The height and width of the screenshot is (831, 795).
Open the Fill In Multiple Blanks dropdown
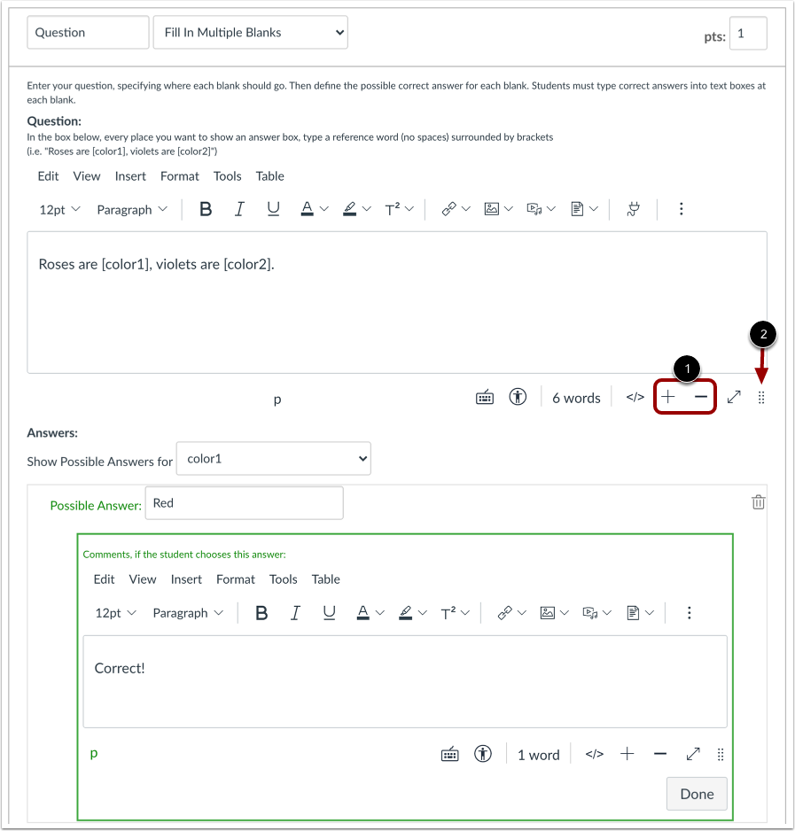(x=250, y=32)
